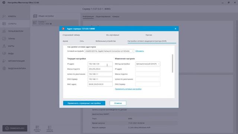The width and height of the screenshot is (238, 134).
Task: Click the current IP-адрес field 192.168.1.59
Action: tap(100, 64)
